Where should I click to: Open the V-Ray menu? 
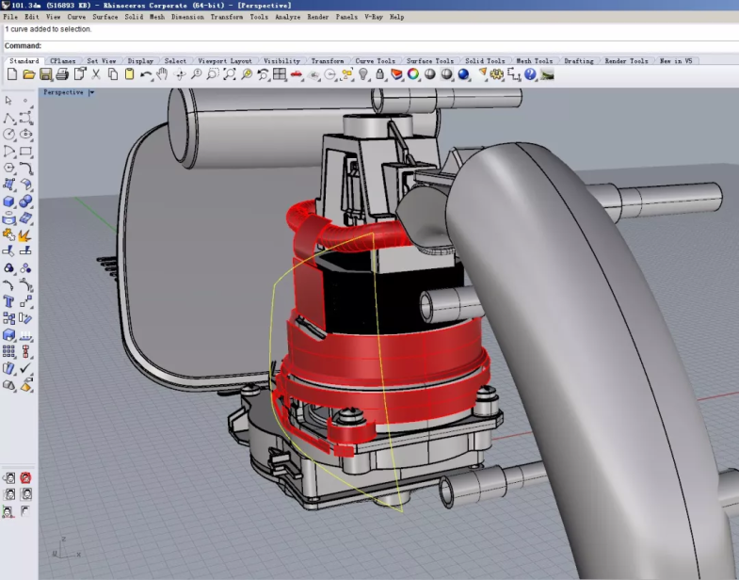click(x=374, y=17)
